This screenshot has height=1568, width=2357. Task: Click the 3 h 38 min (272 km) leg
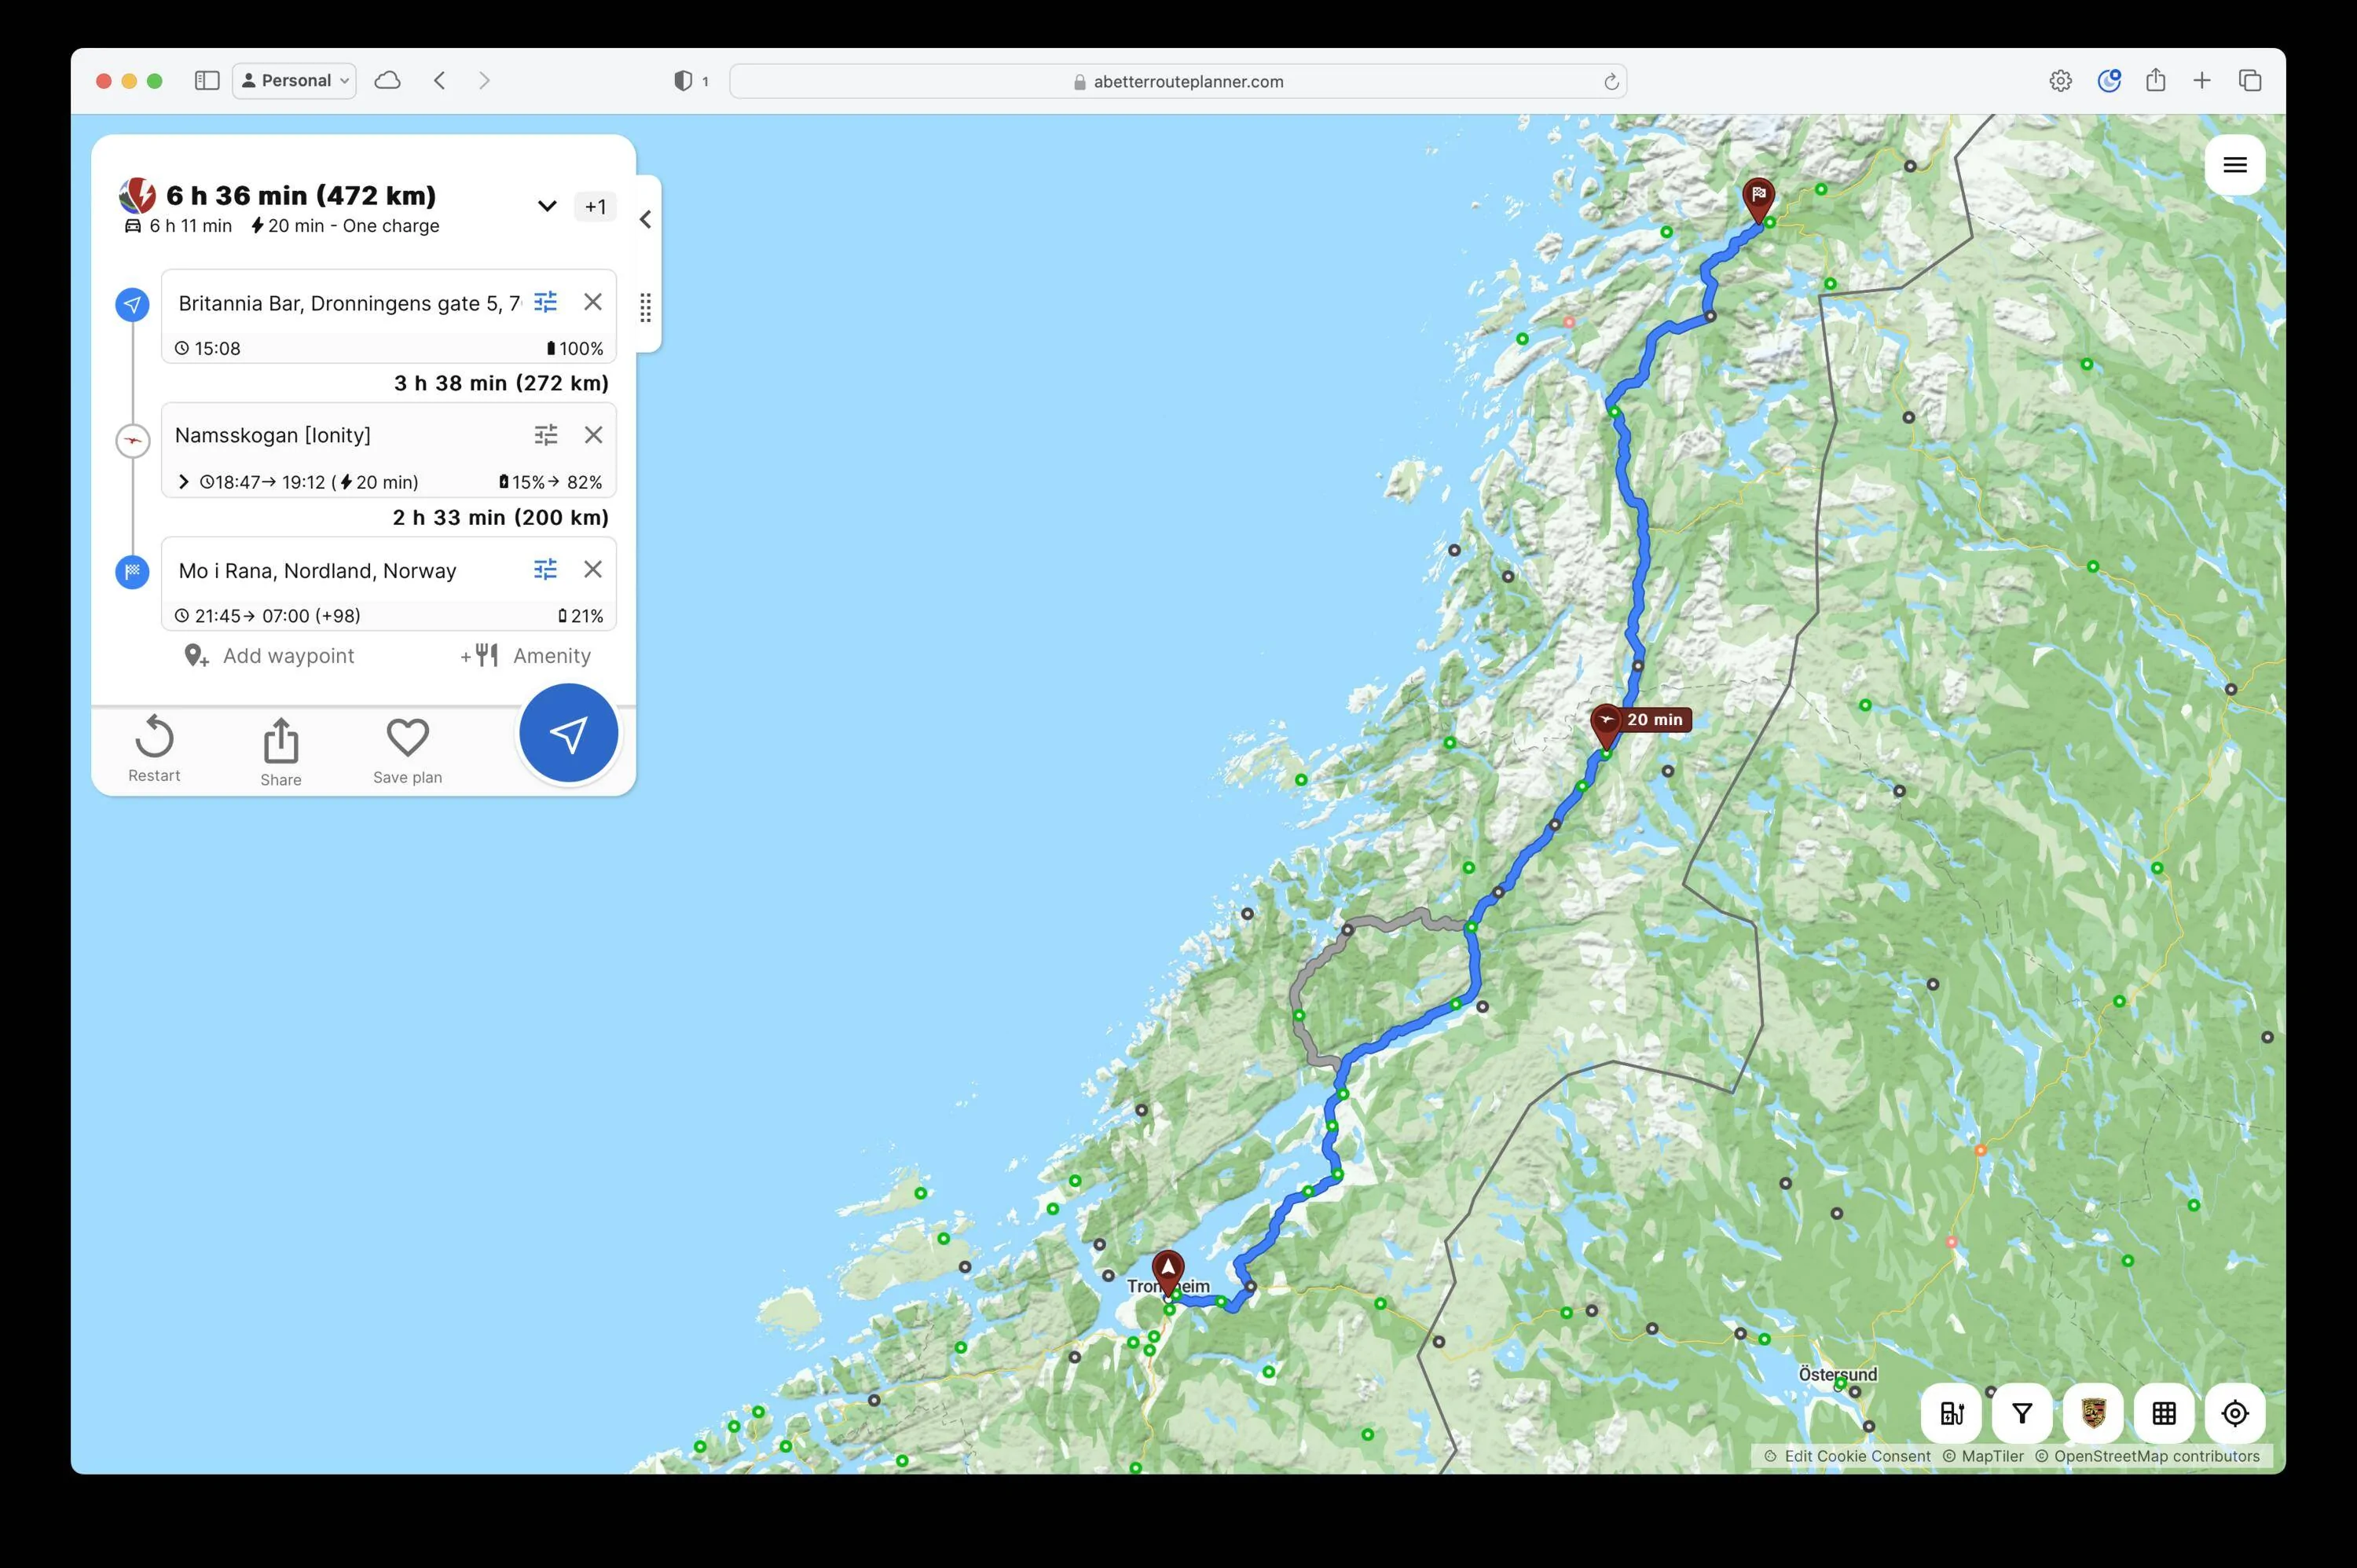coord(501,383)
